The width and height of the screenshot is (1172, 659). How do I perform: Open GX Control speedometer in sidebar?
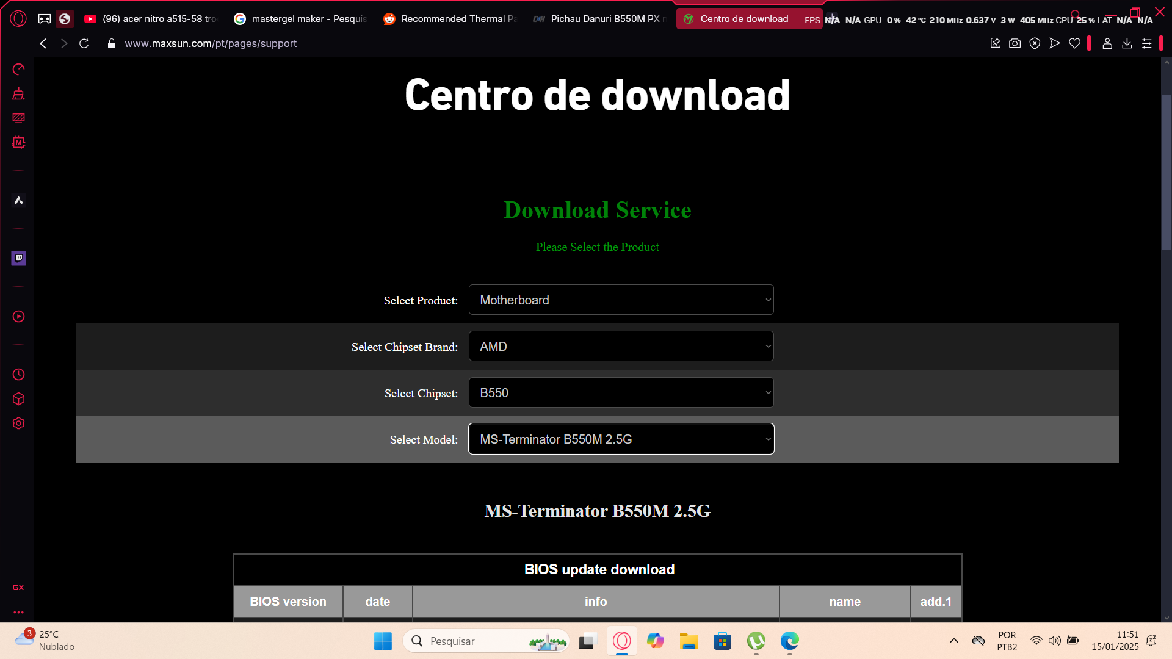click(18, 69)
